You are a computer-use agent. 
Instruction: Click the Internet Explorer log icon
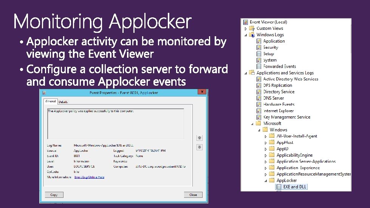(x=259, y=111)
